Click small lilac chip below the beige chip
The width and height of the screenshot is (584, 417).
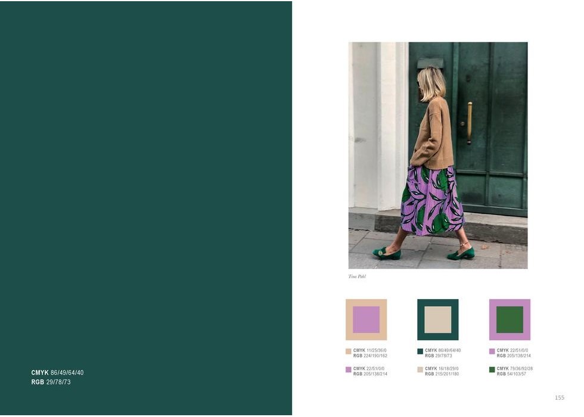point(349,370)
